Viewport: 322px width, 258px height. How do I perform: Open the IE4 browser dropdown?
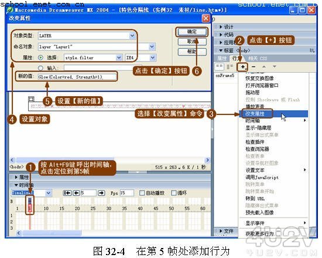coord(153,57)
